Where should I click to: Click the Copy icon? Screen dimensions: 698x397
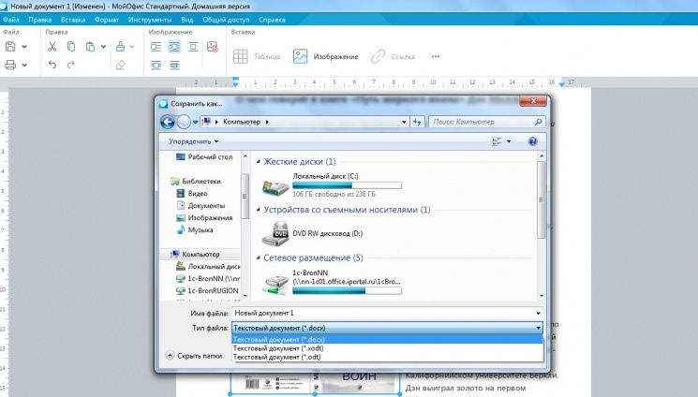click(71, 46)
